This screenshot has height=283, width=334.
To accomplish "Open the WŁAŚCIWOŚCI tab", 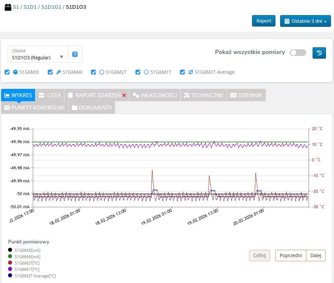I will tap(155, 95).
